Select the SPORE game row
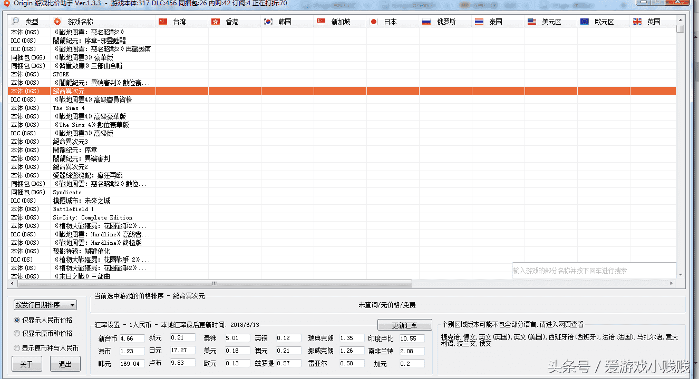This screenshot has height=379, width=699. point(342,74)
